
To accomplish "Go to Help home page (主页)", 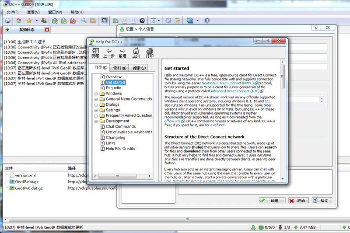I will point(136,52).
